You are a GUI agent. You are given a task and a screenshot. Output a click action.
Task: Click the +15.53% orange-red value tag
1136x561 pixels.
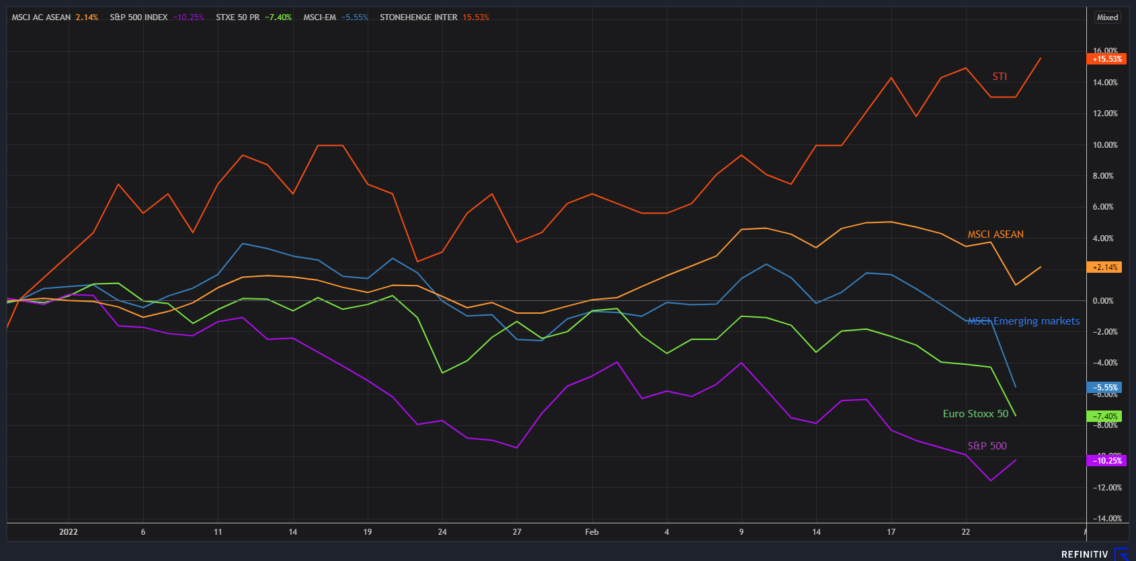tap(1106, 59)
